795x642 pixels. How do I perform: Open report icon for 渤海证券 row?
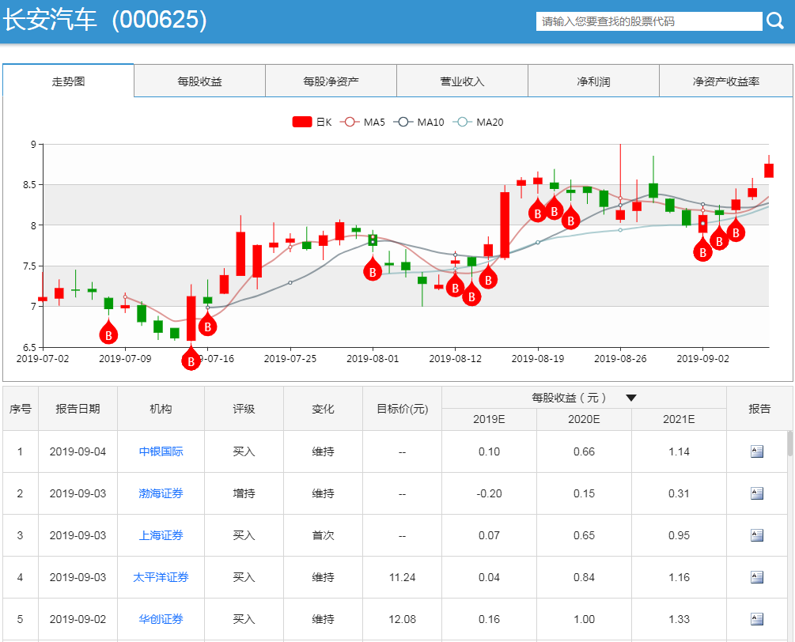tap(756, 493)
